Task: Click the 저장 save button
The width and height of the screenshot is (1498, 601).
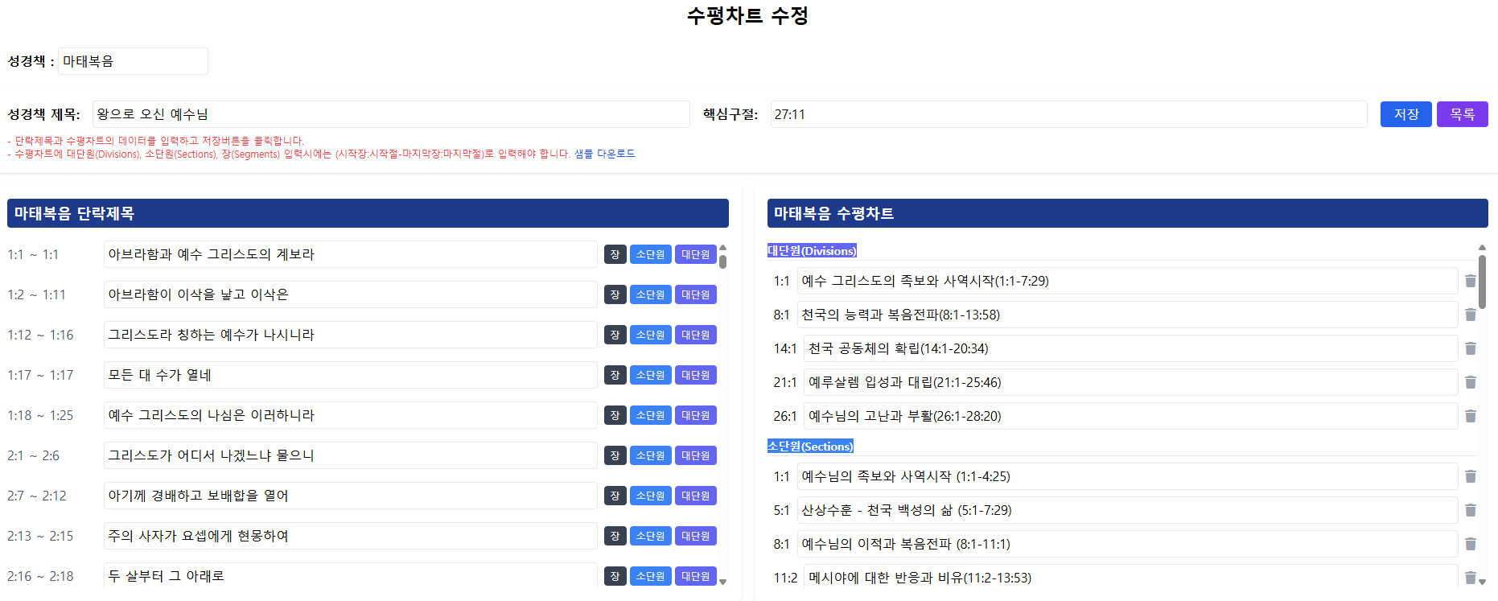Action: [1405, 114]
